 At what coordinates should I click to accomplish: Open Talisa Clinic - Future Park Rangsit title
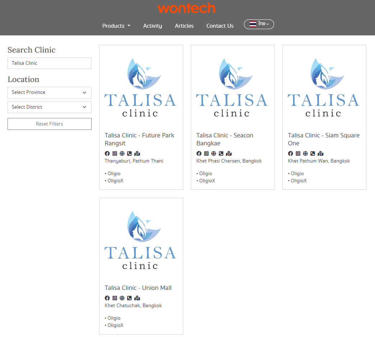pyautogui.click(x=139, y=139)
